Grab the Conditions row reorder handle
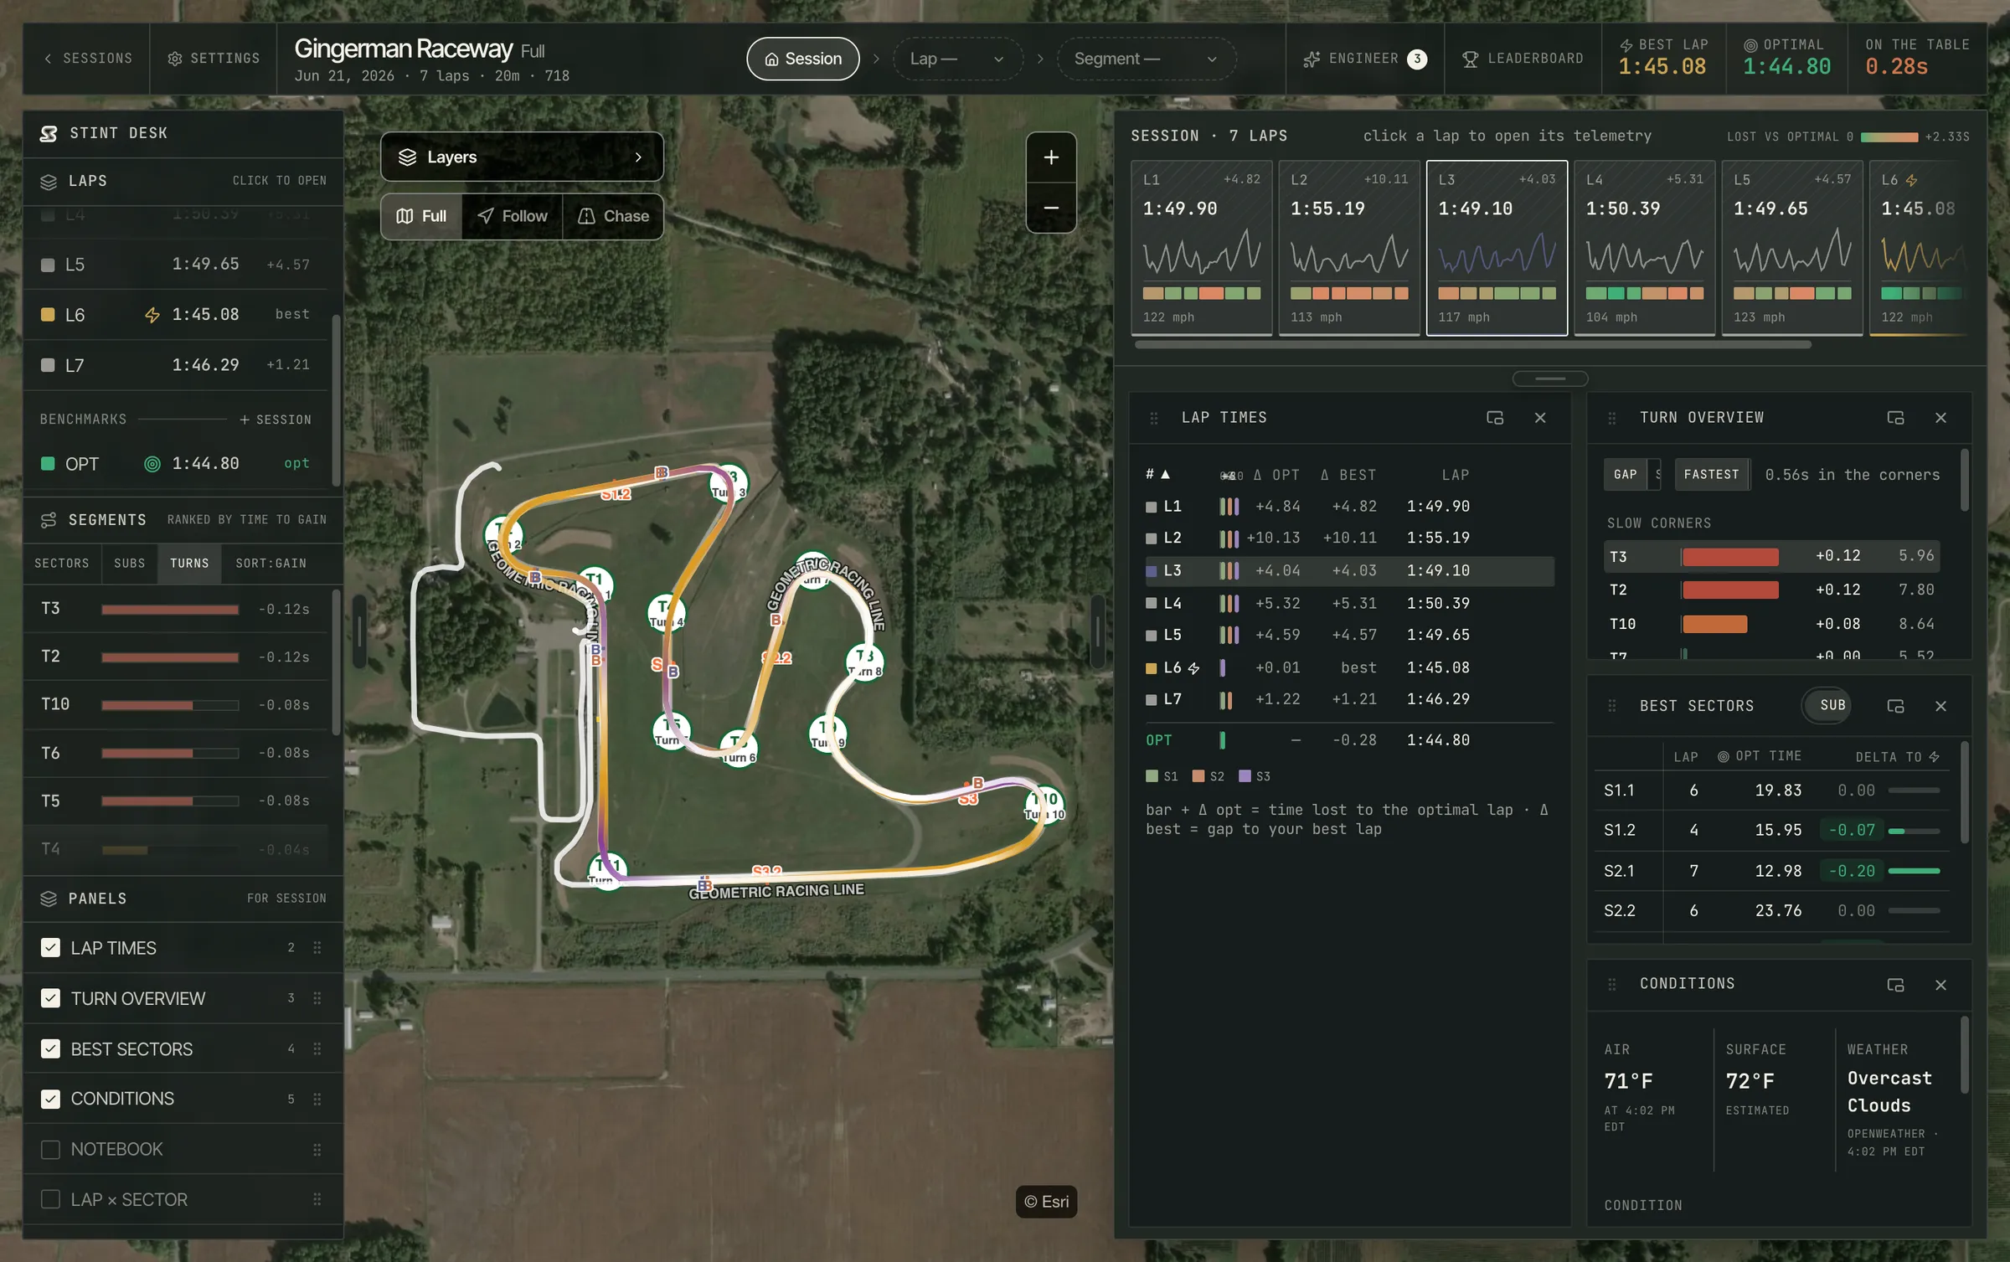 pyautogui.click(x=317, y=1099)
